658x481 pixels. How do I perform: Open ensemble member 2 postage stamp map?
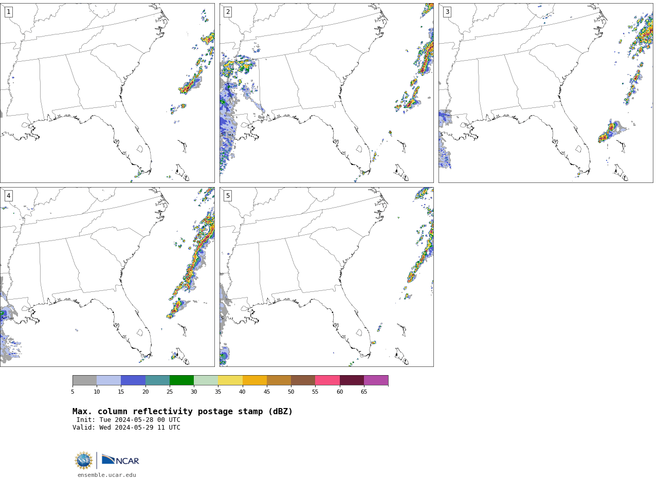326,93
